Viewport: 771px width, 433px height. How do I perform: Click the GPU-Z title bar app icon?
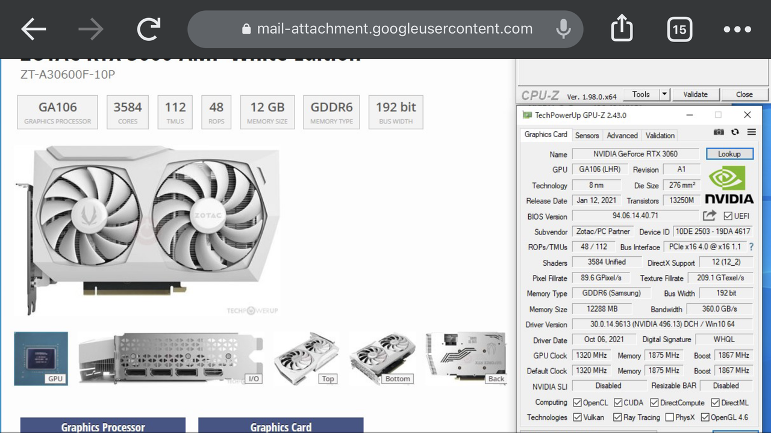(x=527, y=115)
